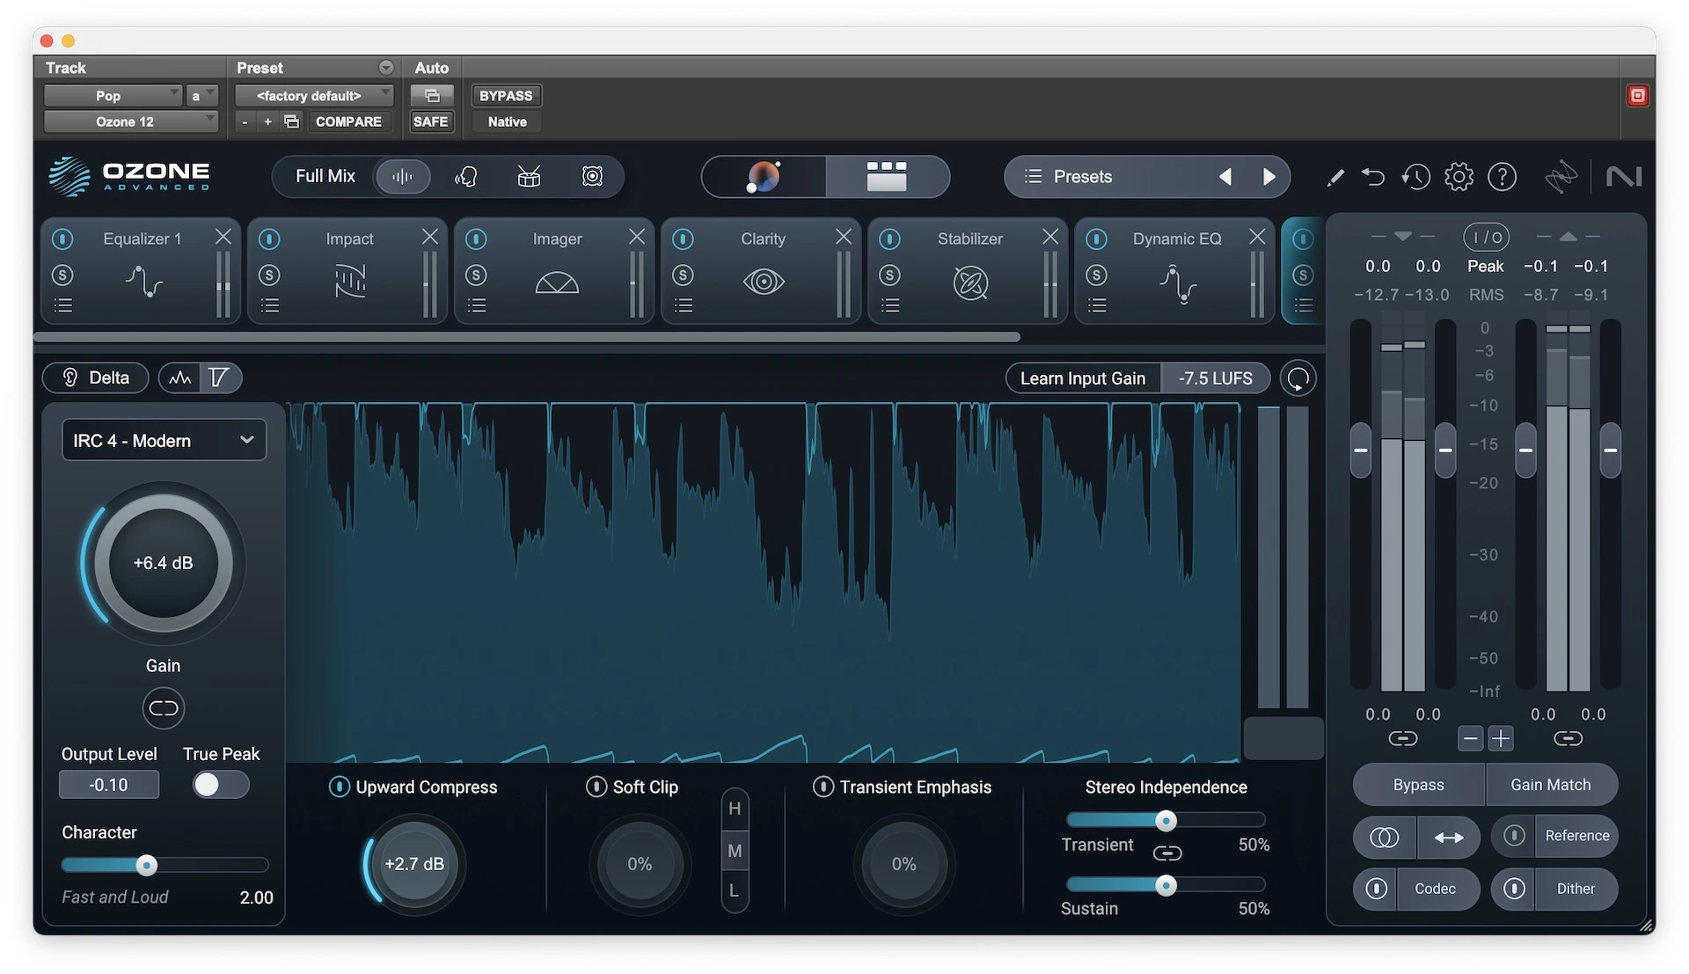Click the Gain Match button

click(x=1550, y=785)
